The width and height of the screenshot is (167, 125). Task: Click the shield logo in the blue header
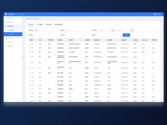pos(6,14)
